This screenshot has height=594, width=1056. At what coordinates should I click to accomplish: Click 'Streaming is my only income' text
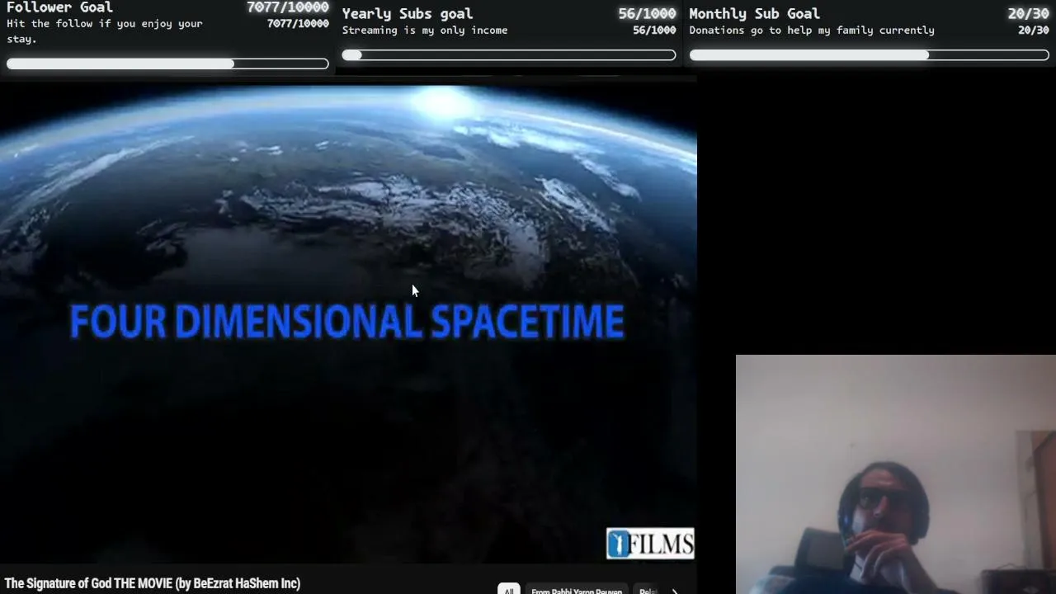pyautogui.click(x=425, y=31)
